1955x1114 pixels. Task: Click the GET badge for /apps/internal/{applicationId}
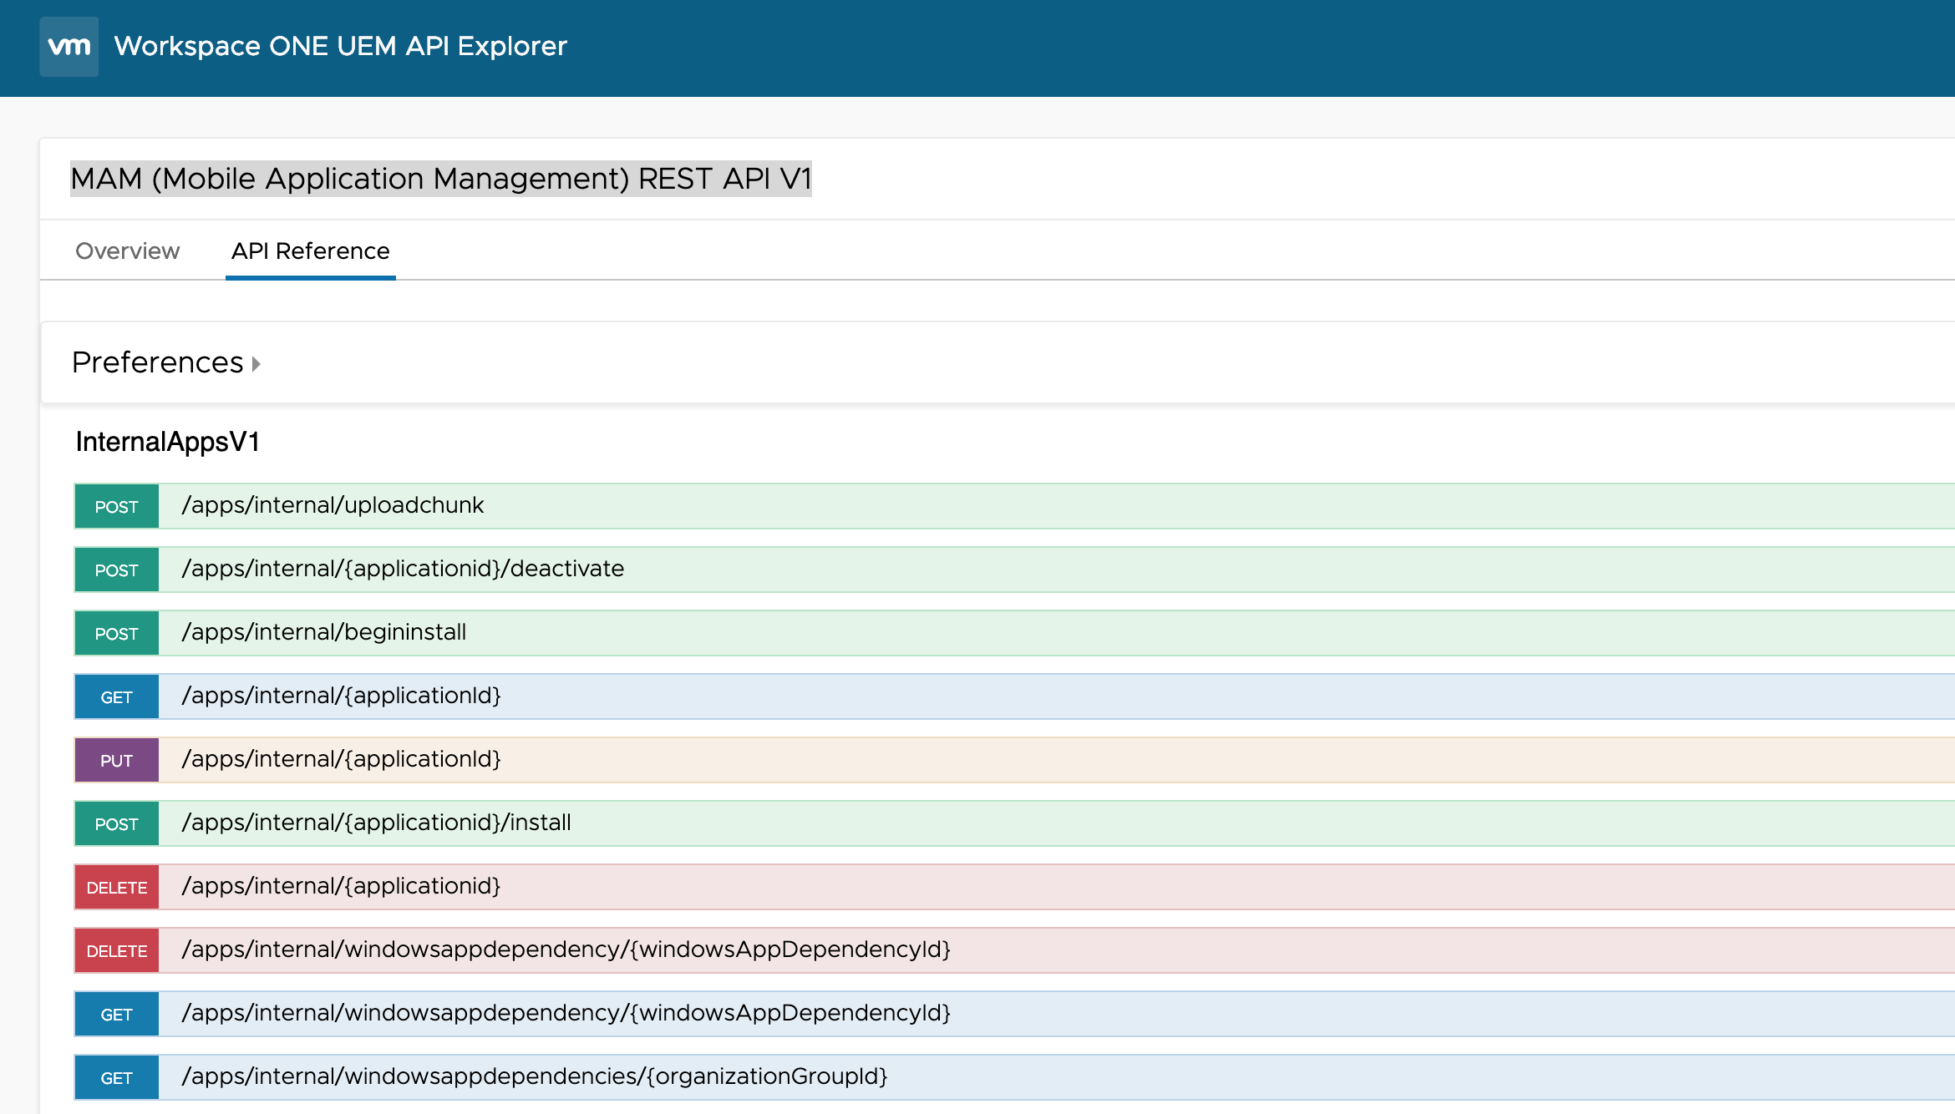(115, 696)
